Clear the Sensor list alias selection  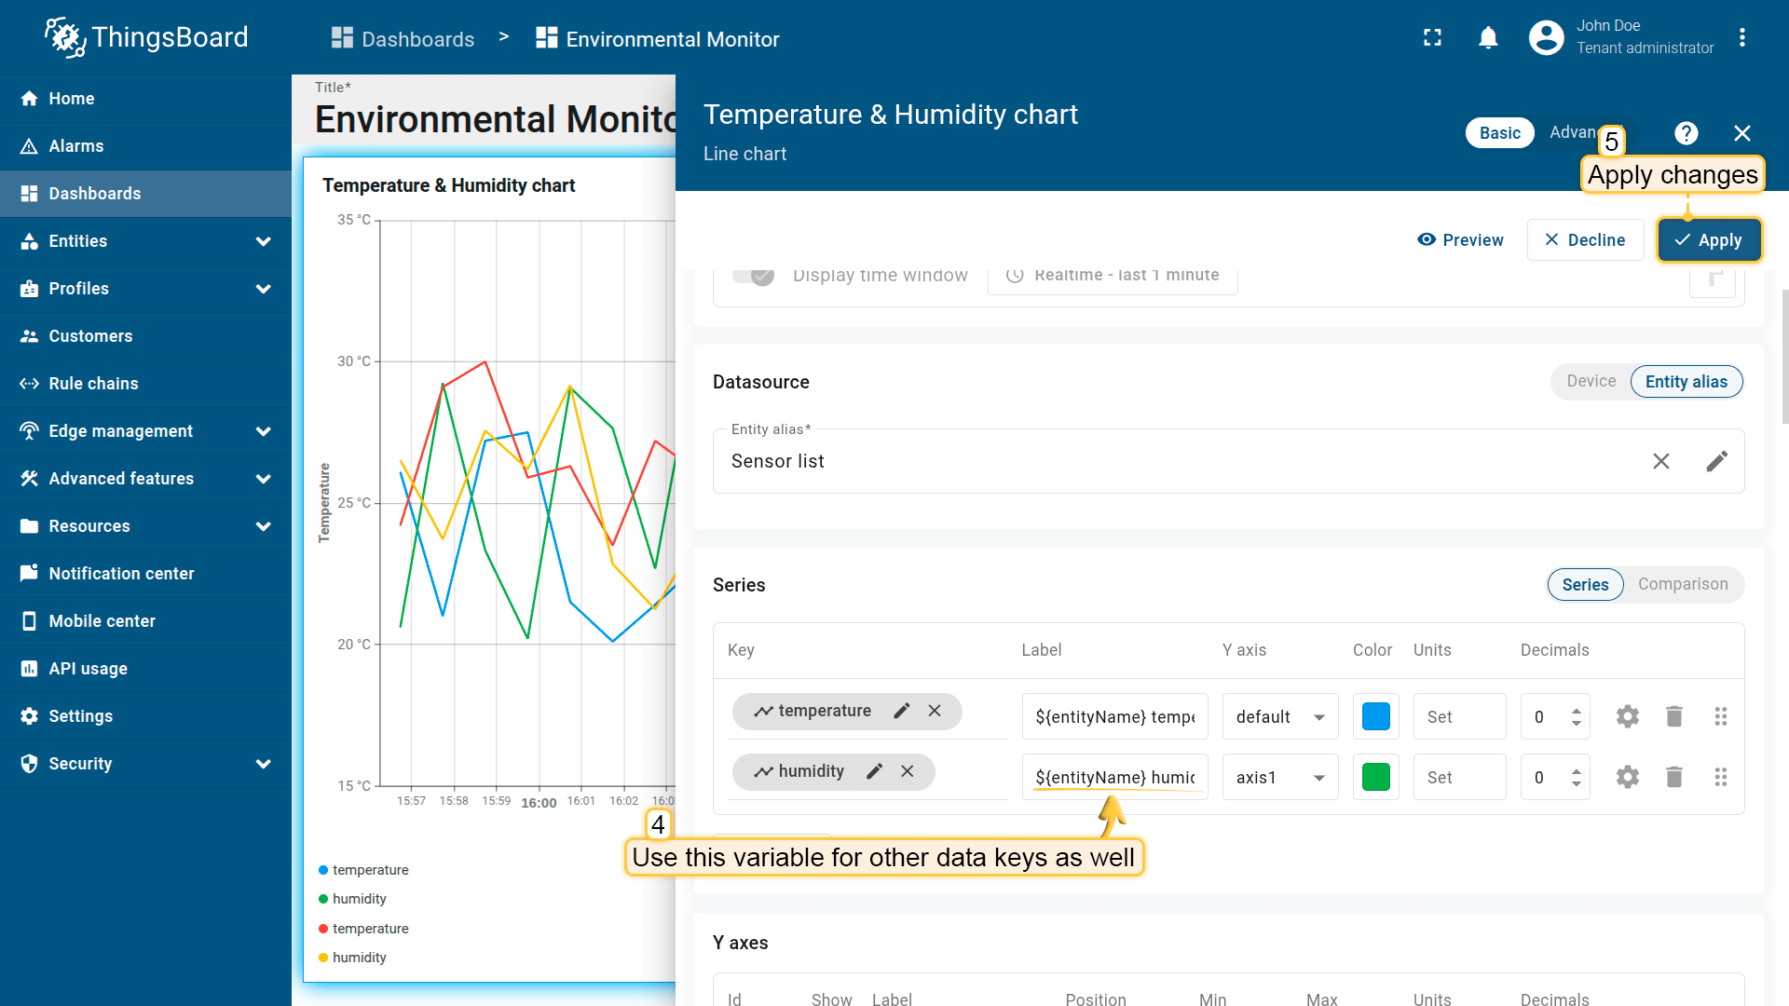[1660, 461]
